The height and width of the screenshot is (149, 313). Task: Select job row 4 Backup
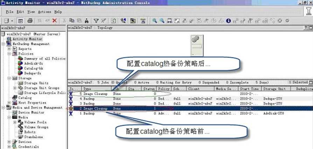click(x=190, y=99)
